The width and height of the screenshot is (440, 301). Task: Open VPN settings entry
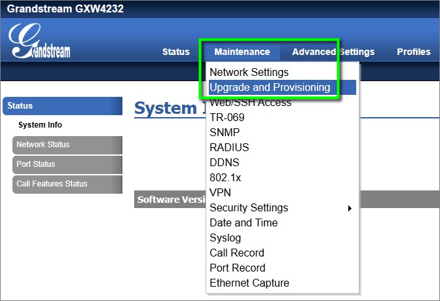coord(220,192)
